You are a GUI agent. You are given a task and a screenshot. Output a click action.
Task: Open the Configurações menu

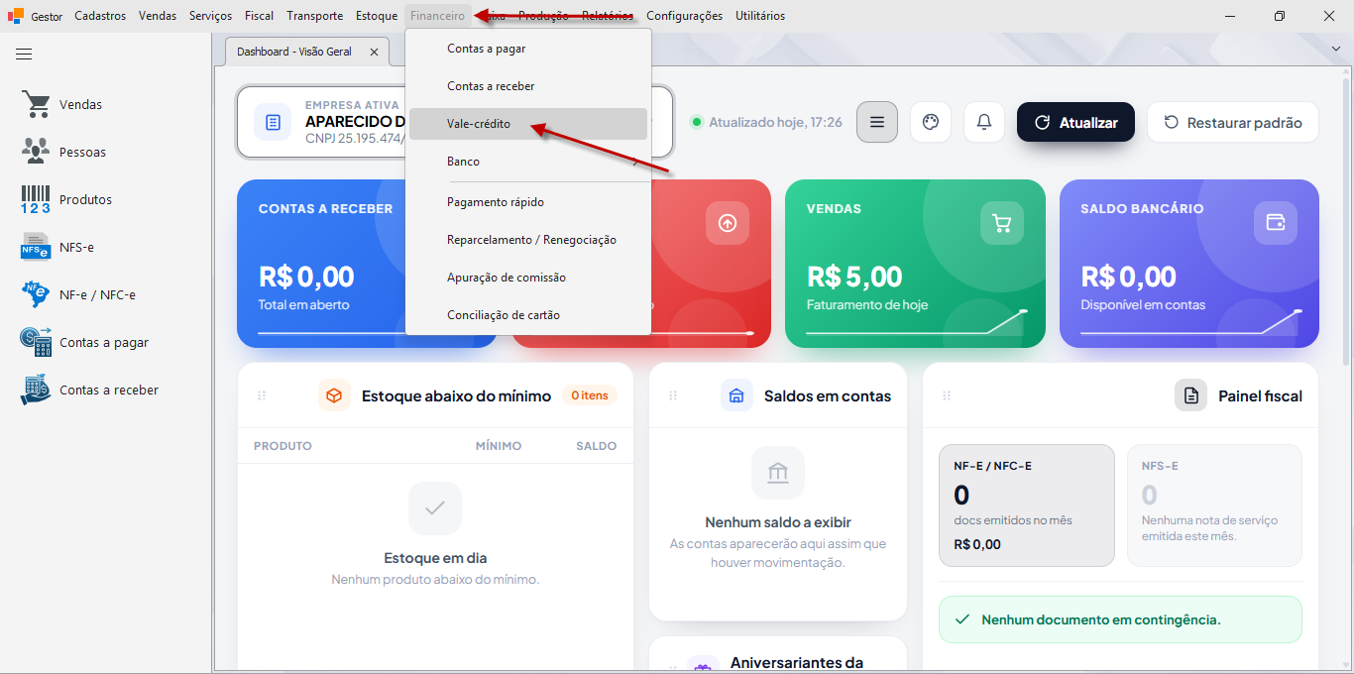click(x=684, y=16)
